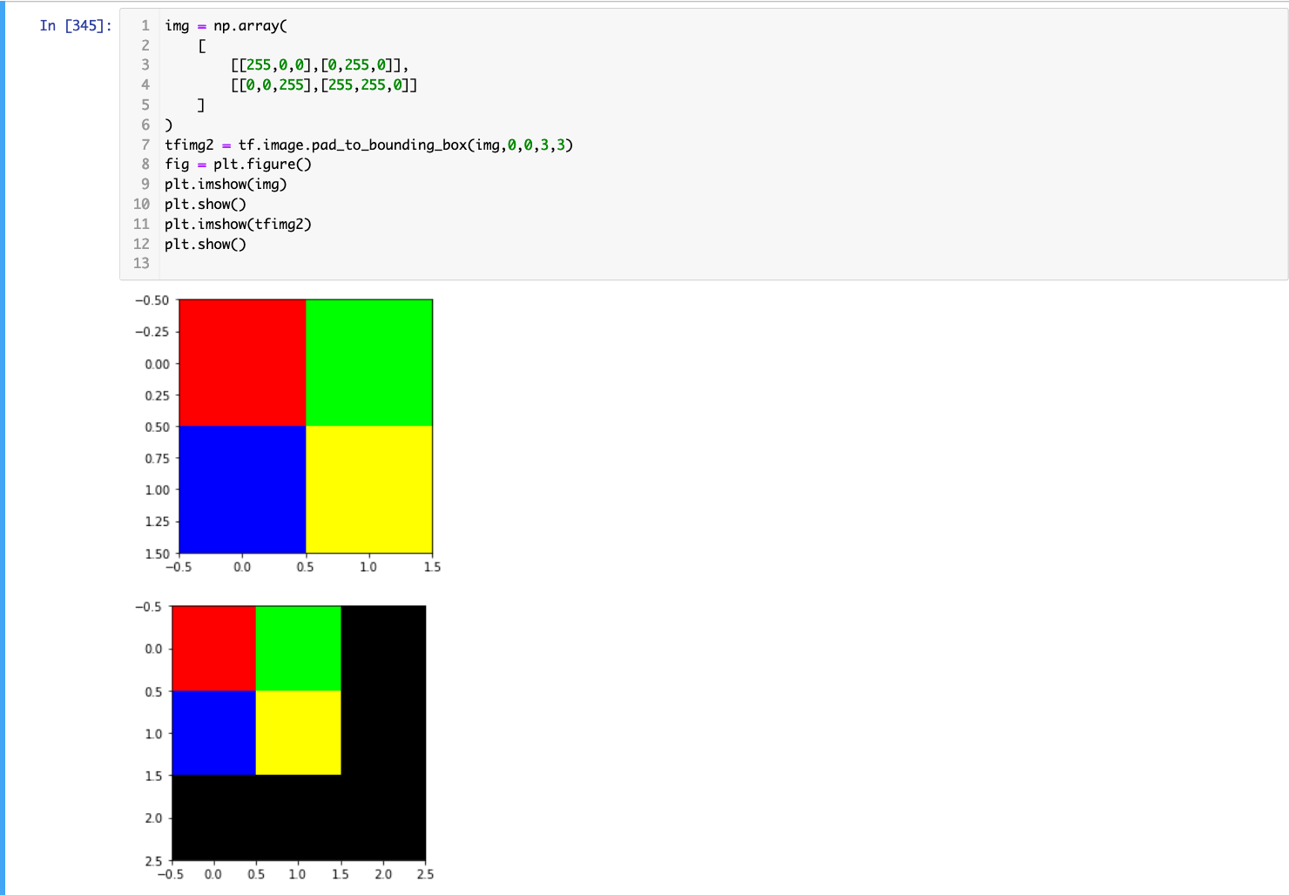Image resolution: width=1289 pixels, height=895 pixels.
Task: Click the red square in second padded plot
Action: tap(214, 649)
